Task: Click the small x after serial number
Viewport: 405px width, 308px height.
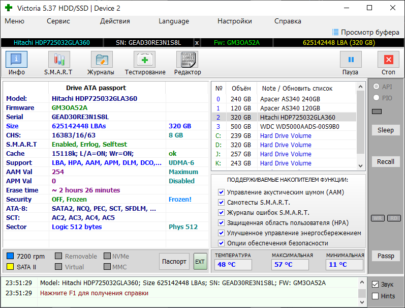Action: 197,43
